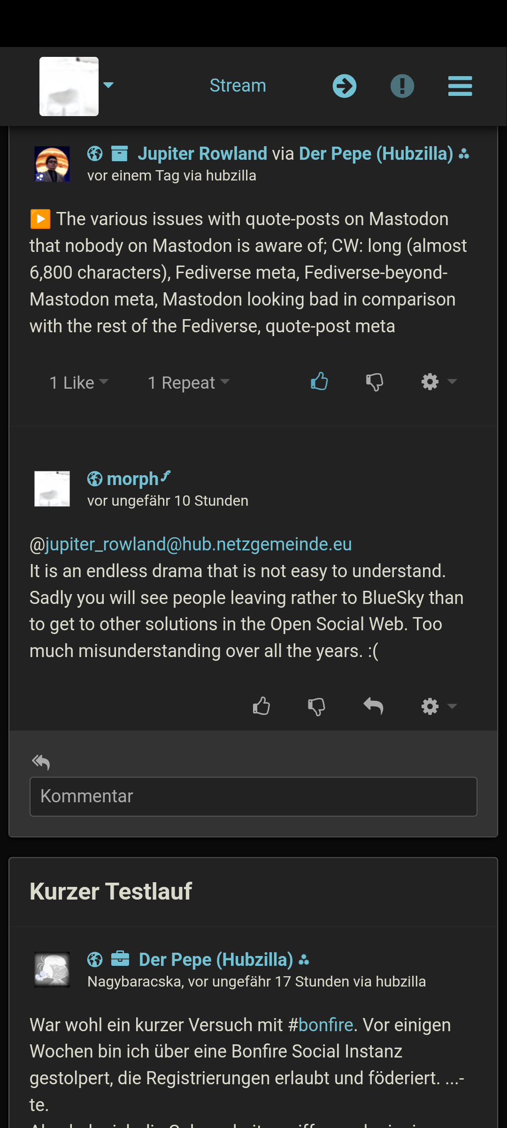The width and height of the screenshot is (507, 1128).
Task: Click the archive box icon beside Jupiter Rowland
Action: point(120,154)
